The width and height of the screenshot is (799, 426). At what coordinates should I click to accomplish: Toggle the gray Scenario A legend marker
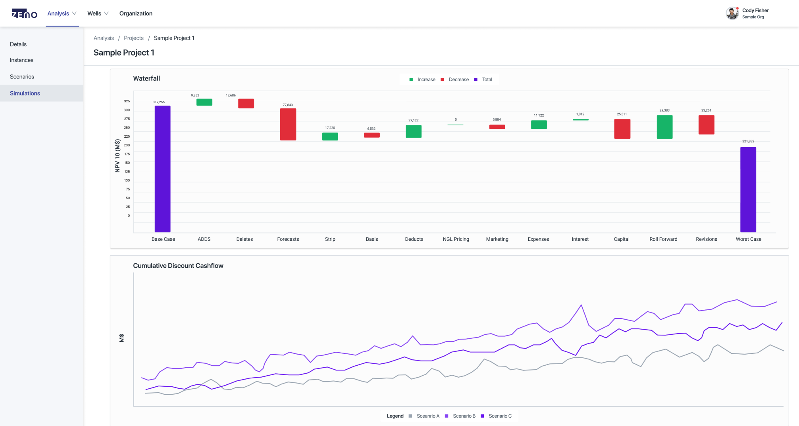410,416
